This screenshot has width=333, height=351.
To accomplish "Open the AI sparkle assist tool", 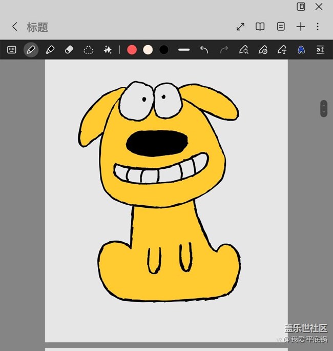I will [x=108, y=50].
